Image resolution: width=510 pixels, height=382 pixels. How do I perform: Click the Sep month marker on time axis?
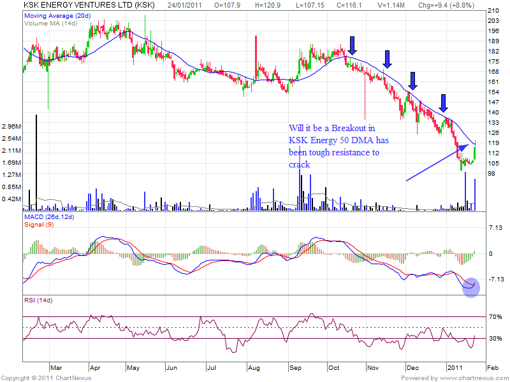tap(295, 368)
